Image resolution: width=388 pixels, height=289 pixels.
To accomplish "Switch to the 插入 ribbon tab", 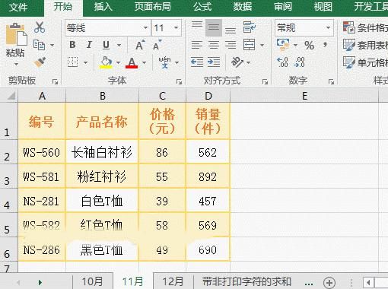I will pos(103,7).
